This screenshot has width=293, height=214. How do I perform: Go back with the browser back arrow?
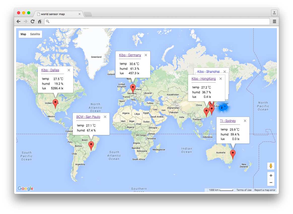point(18,21)
